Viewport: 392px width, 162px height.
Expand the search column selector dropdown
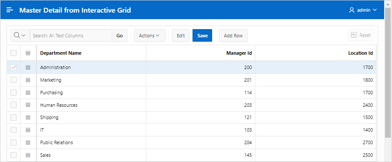(20, 35)
